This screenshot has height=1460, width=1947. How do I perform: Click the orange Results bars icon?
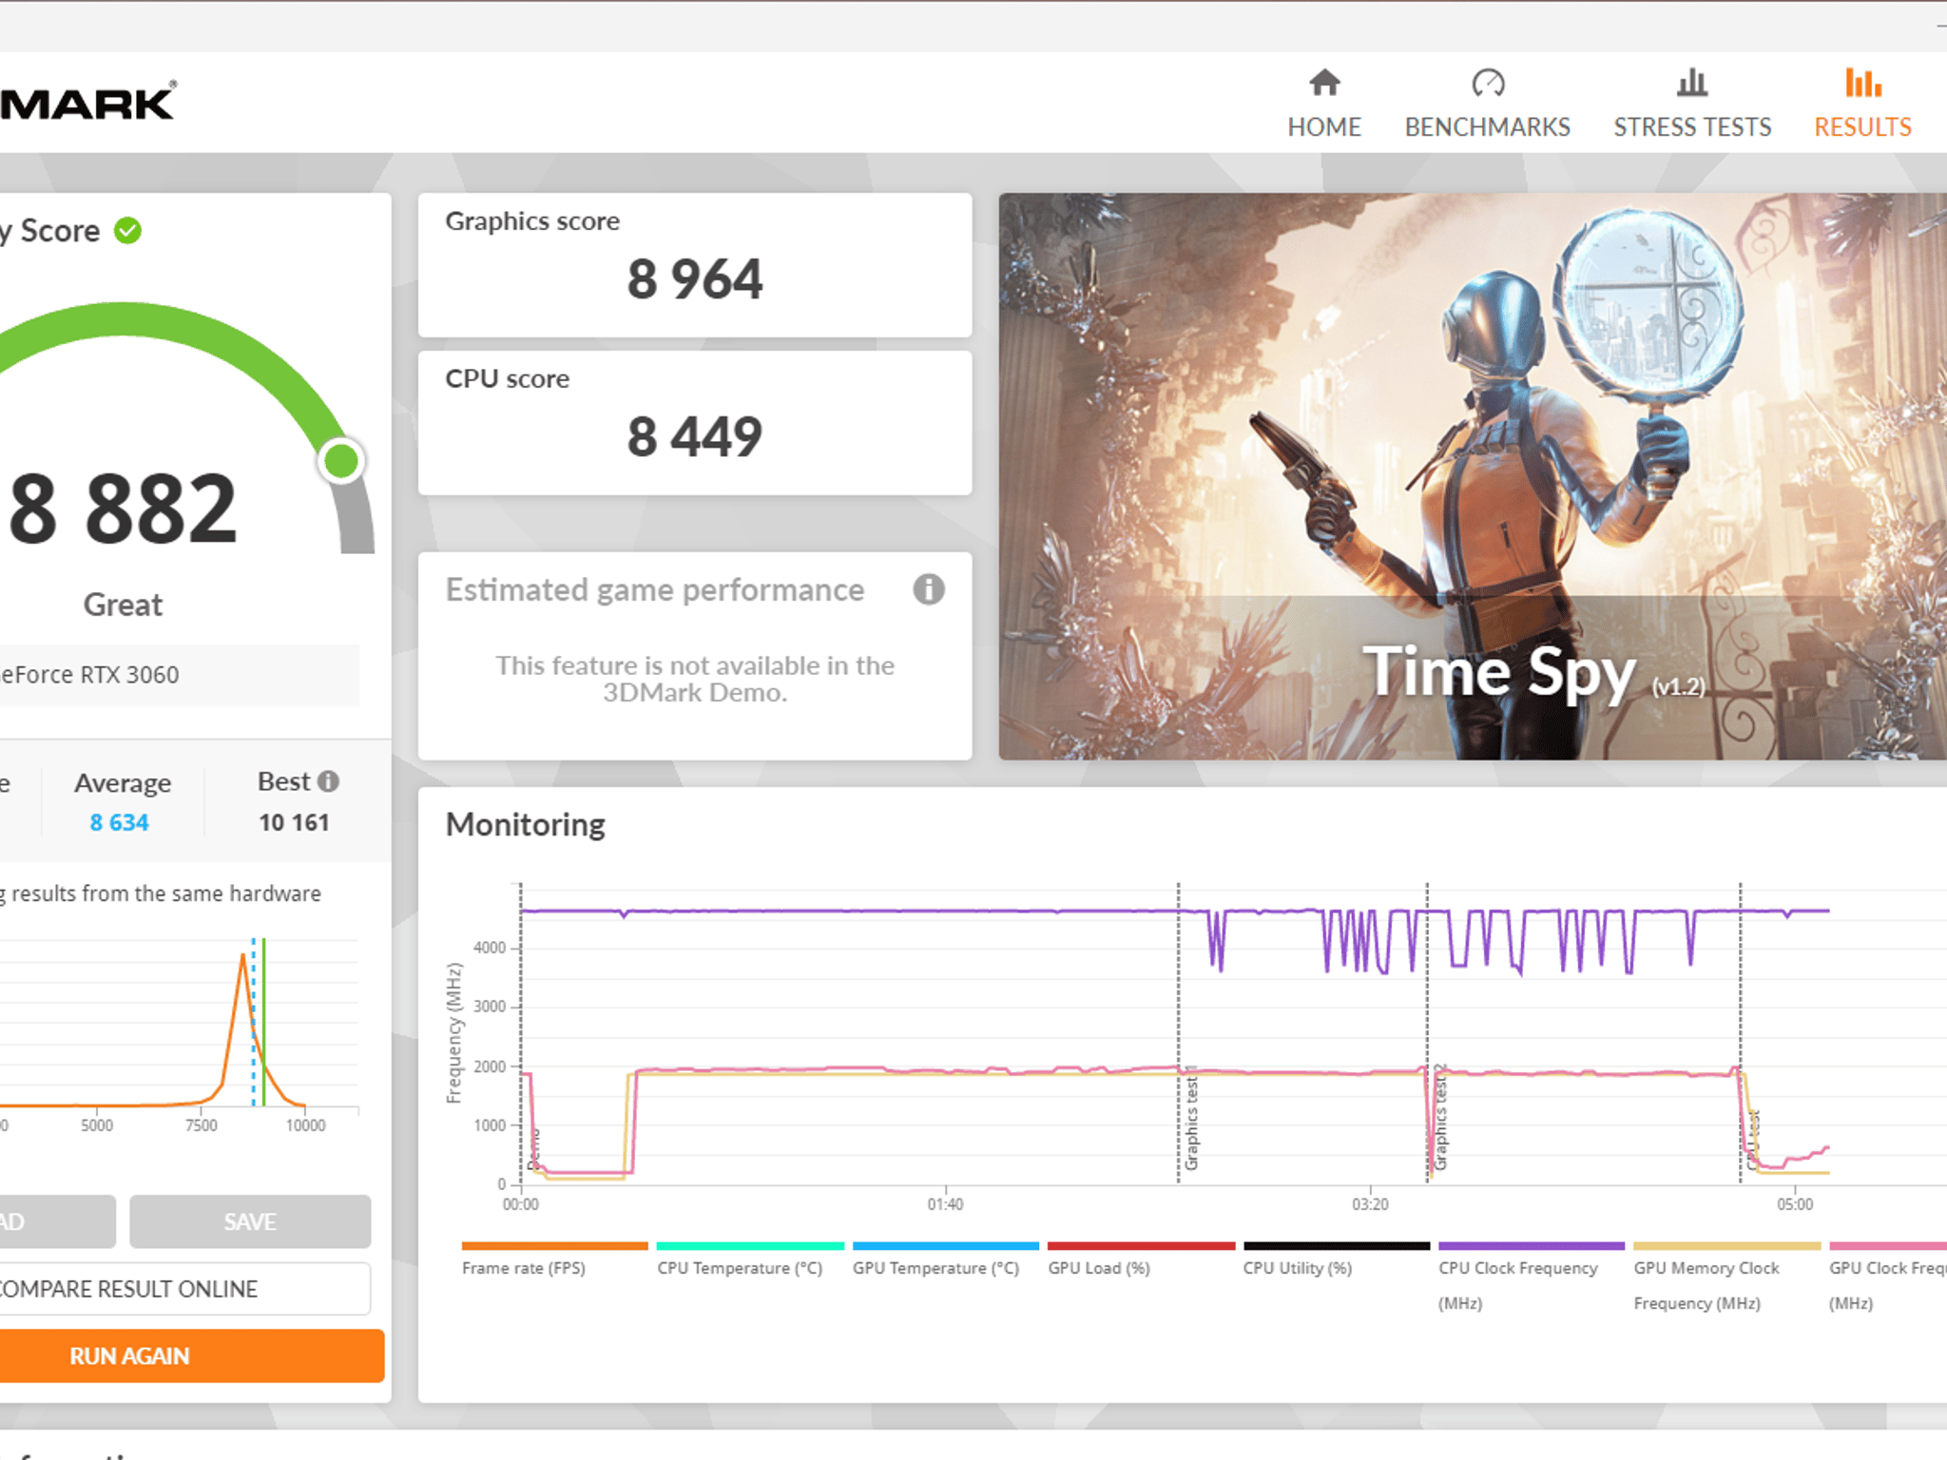click(1862, 83)
